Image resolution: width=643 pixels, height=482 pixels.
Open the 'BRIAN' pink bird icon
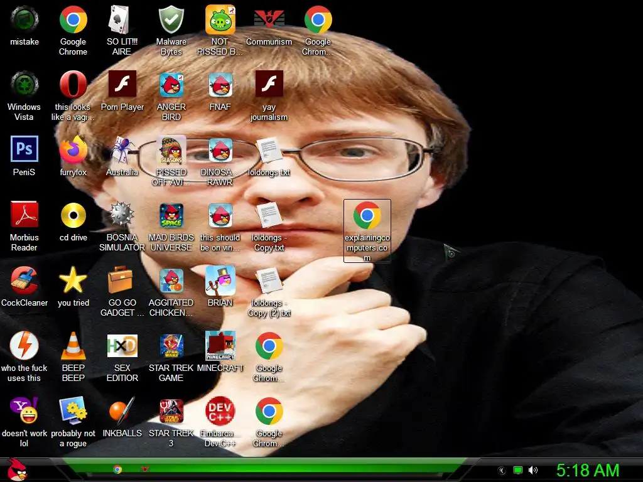220,281
